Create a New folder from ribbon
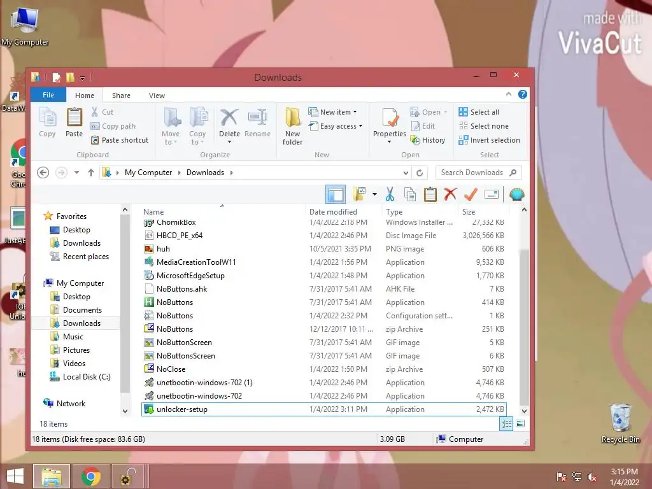The image size is (652, 489). [292, 126]
